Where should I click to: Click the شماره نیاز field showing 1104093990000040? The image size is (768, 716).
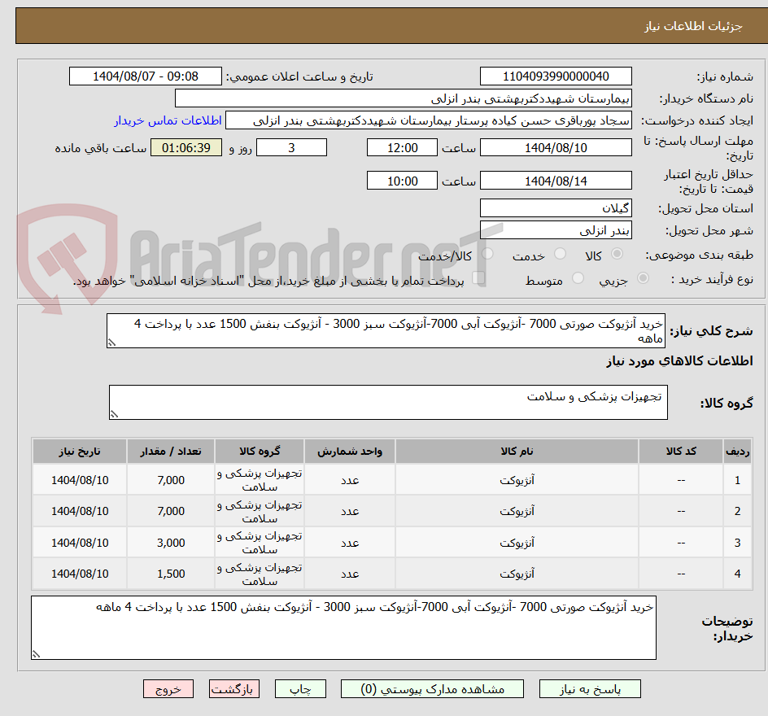click(554, 76)
